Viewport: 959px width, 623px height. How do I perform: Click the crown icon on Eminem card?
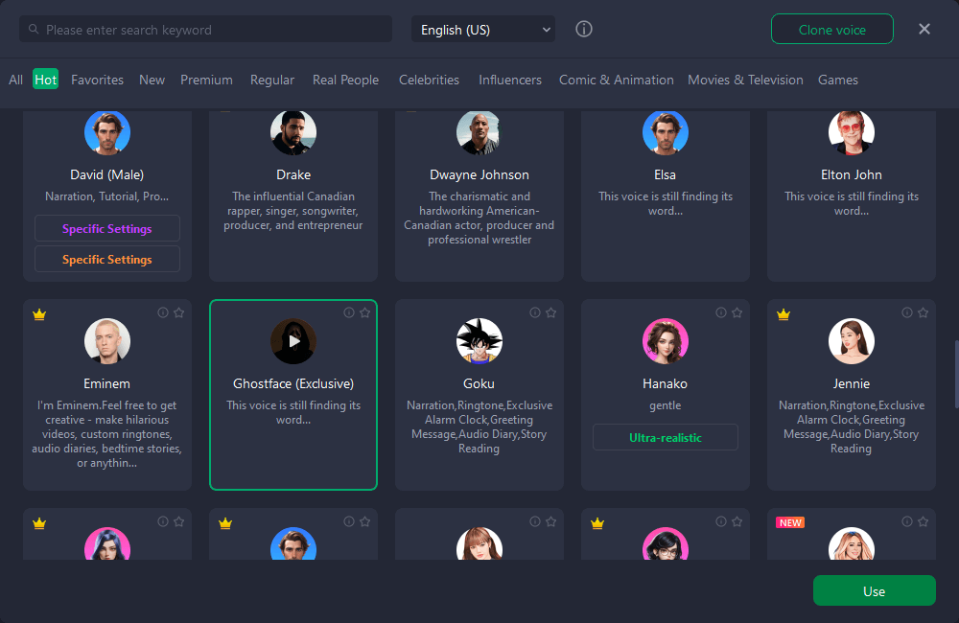tap(39, 313)
